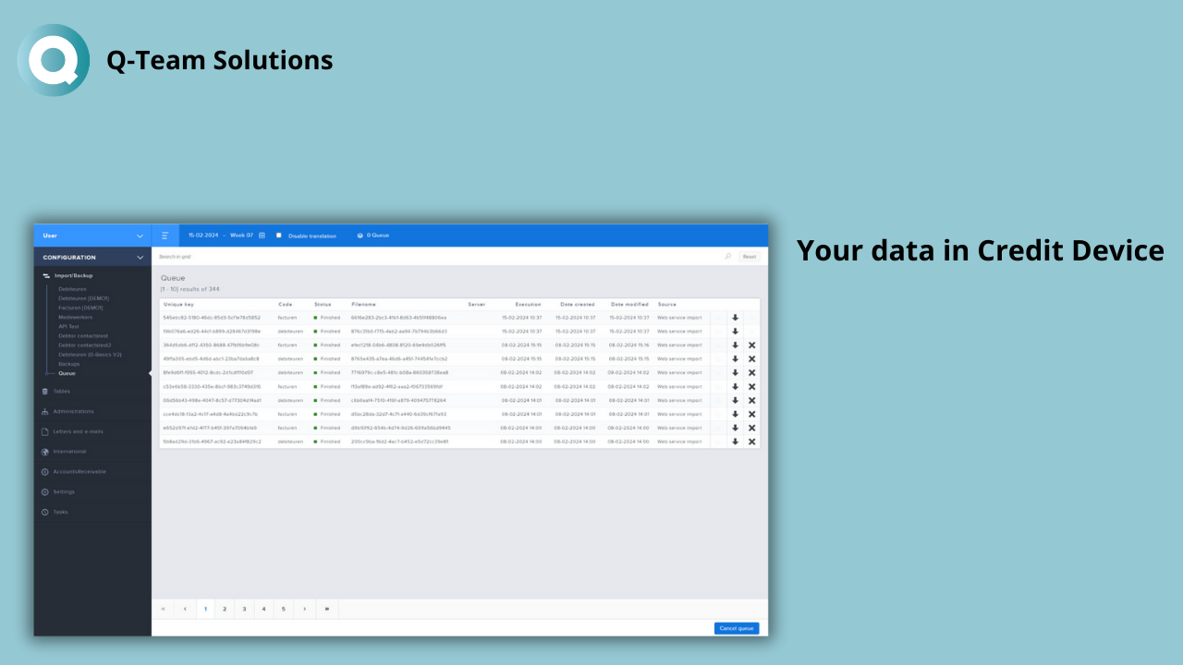1183x665 pixels.
Task: Download the first queue row file
Action: [736, 318]
